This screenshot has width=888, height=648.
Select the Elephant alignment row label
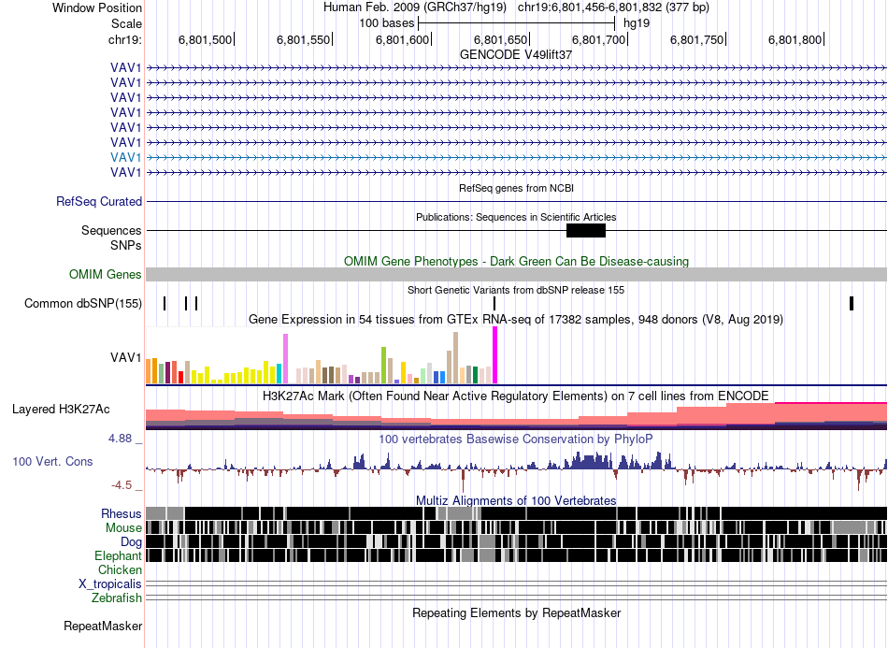click(x=118, y=555)
